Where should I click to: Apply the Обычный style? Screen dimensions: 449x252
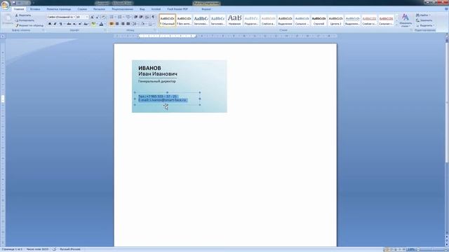(167, 20)
